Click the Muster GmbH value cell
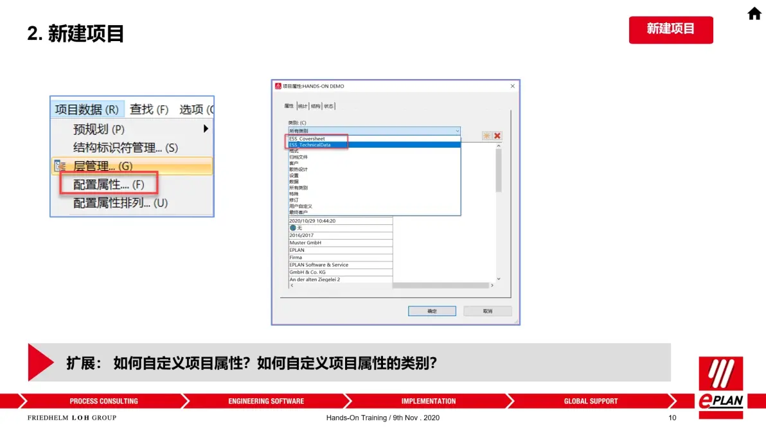766x431 pixels. [x=341, y=243]
